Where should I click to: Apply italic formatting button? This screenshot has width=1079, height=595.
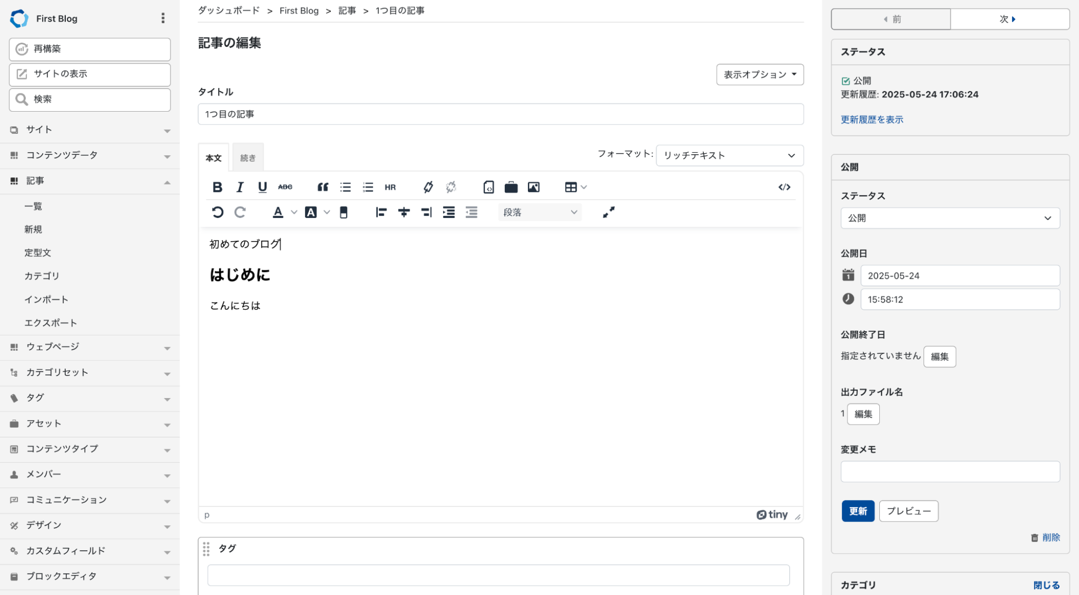[240, 187]
